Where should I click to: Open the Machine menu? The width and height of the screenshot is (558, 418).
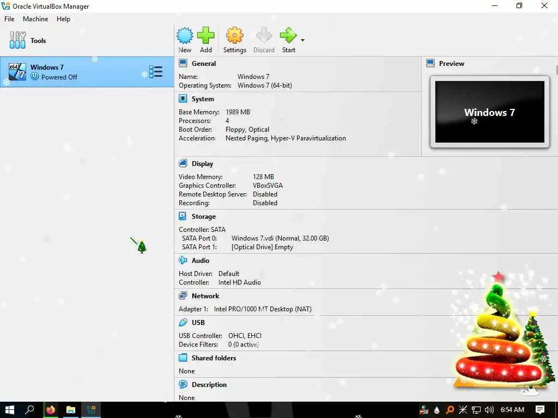(35, 19)
